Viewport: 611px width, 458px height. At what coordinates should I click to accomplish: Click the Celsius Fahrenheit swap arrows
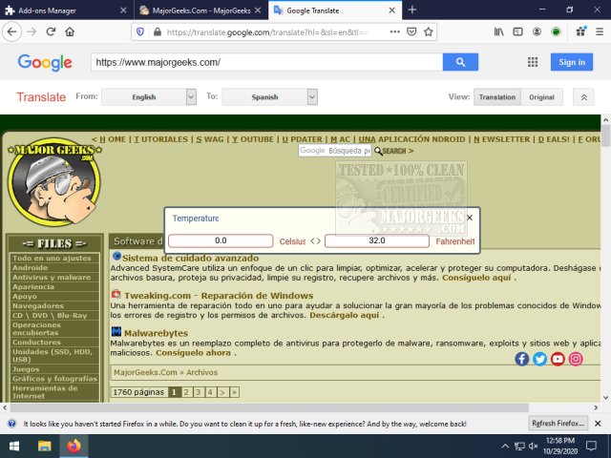316,241
